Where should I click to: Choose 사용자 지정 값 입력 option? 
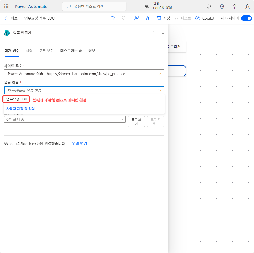tap(21, 109)
